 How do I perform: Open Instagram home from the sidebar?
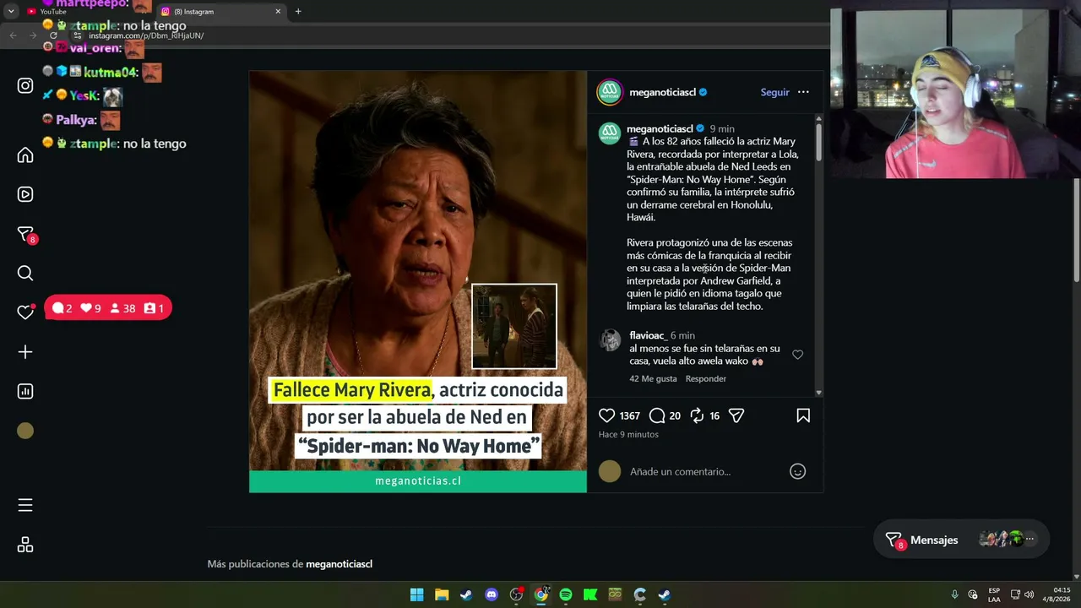point(25,155)
